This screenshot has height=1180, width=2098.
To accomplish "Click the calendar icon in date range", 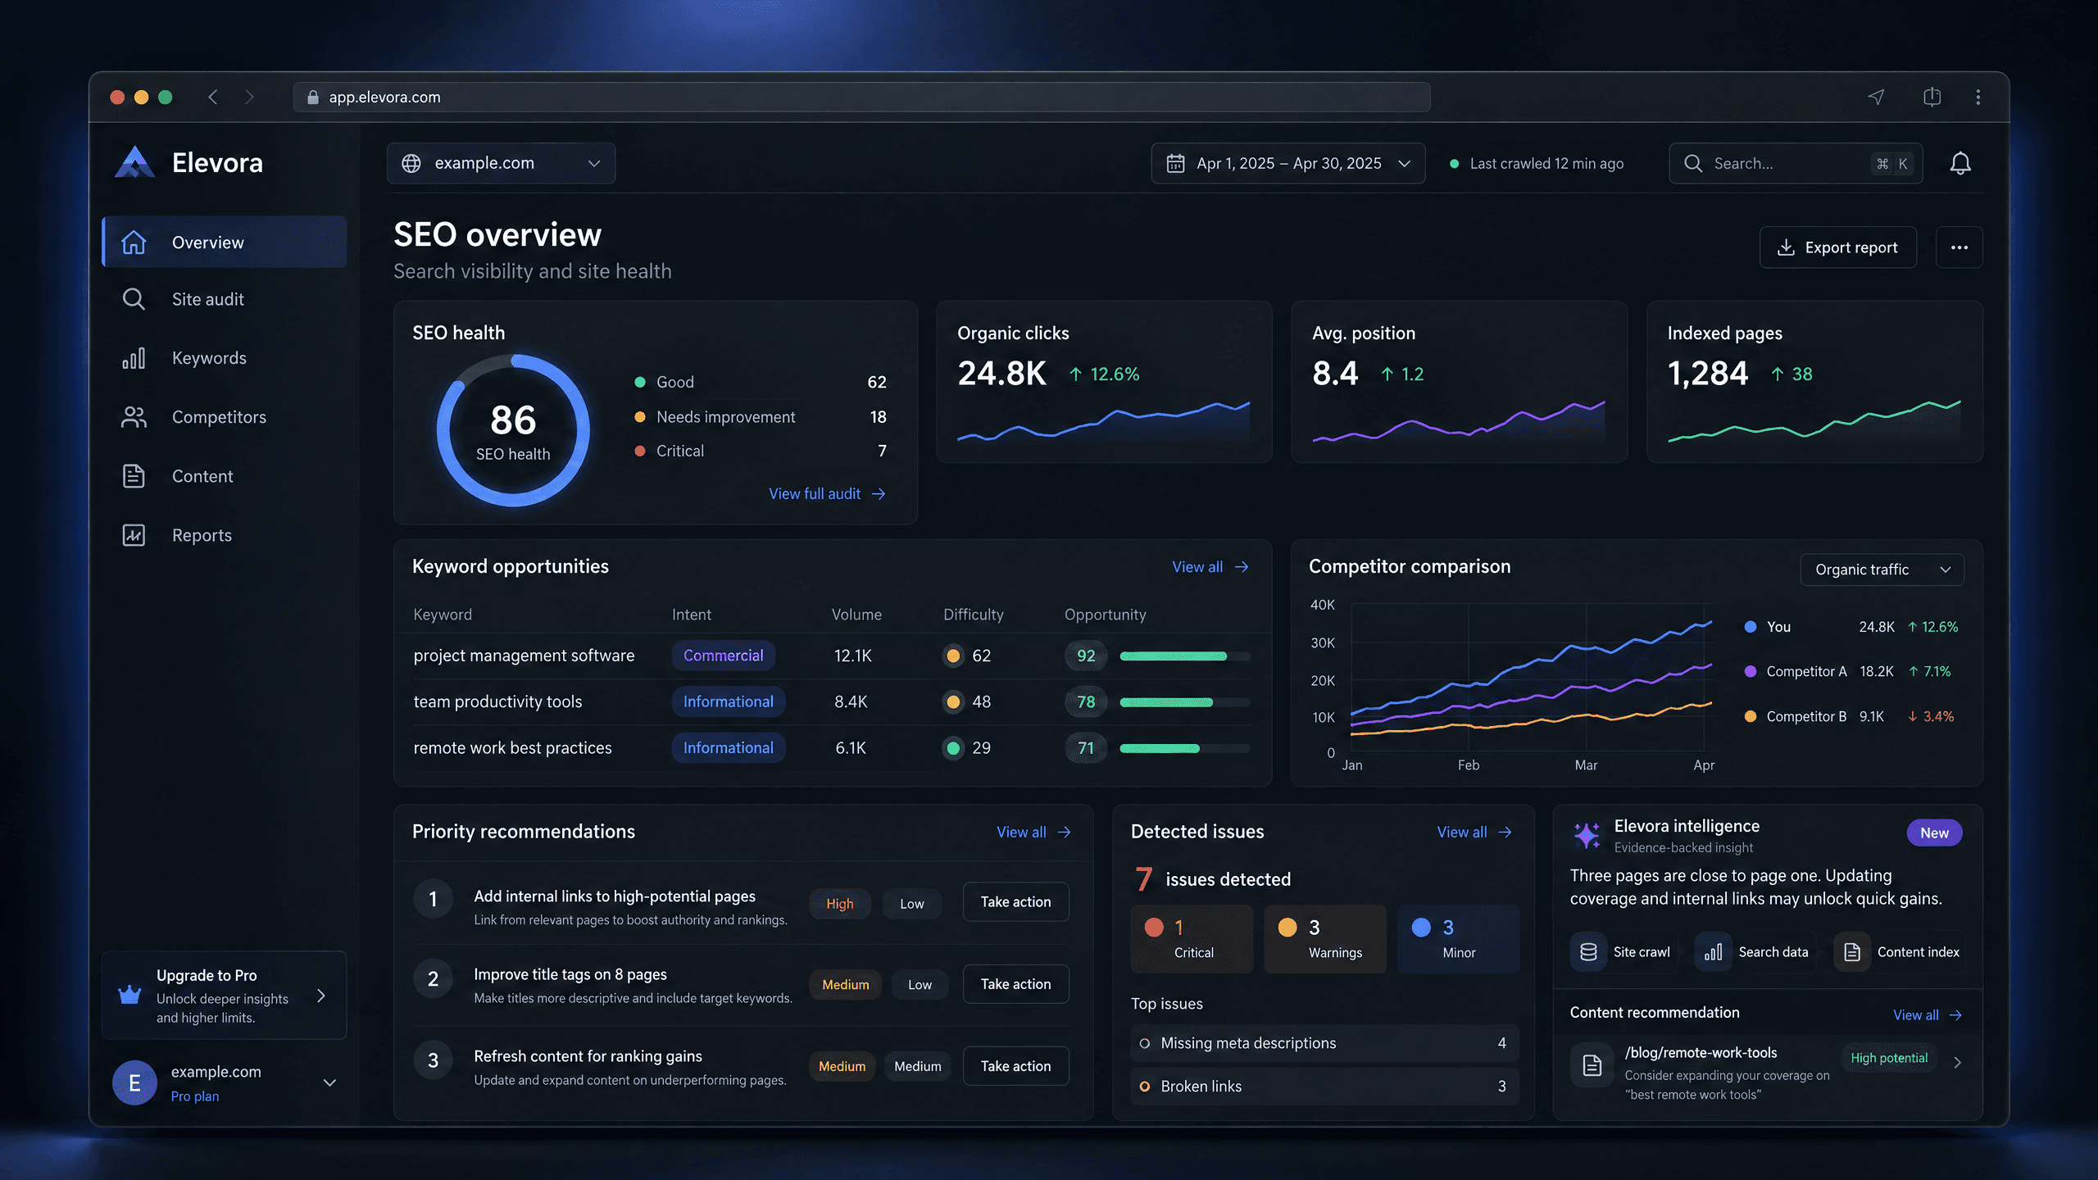I will tap(1175, 163).
